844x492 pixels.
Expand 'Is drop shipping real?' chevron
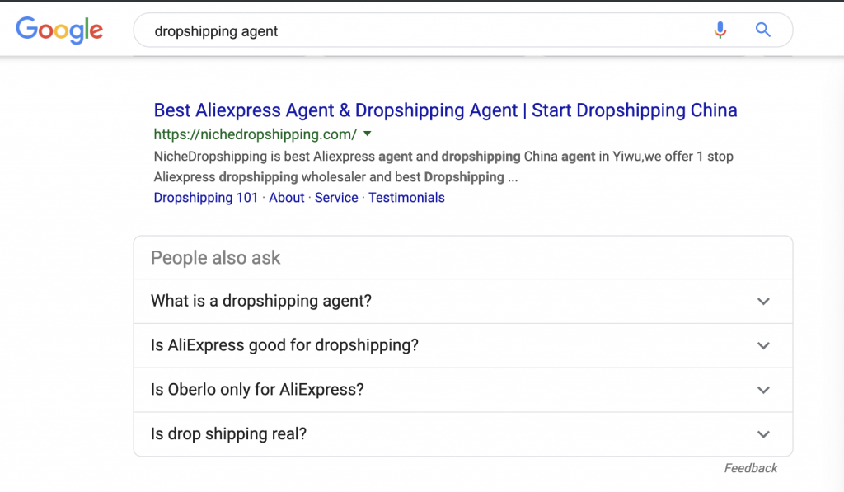coord(763,434)
